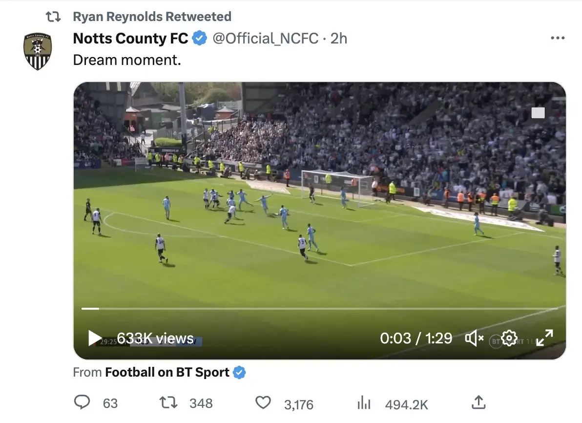Open Football on BT Sport source link

pos(166,372)
